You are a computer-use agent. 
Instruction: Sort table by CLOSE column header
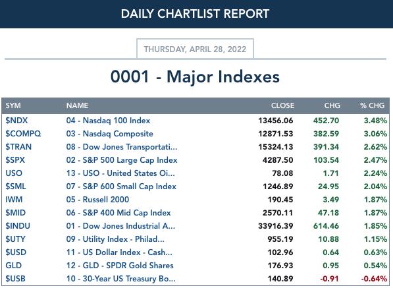(282, 105)
